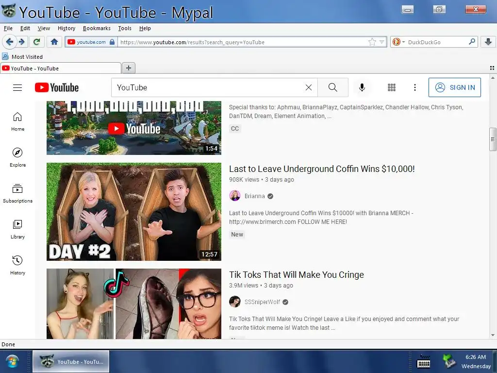Click the padlock site security icon
This screenshot has height=373, width=497.
pyautogui.click(x=112, y=42)
